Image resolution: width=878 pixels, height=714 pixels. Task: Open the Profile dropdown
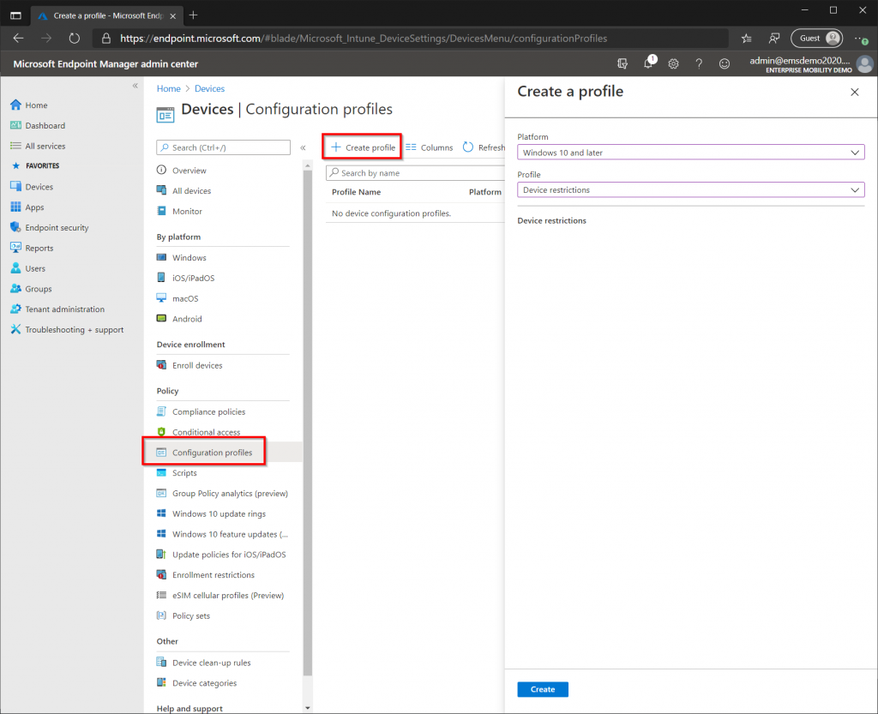click(690, 189)
